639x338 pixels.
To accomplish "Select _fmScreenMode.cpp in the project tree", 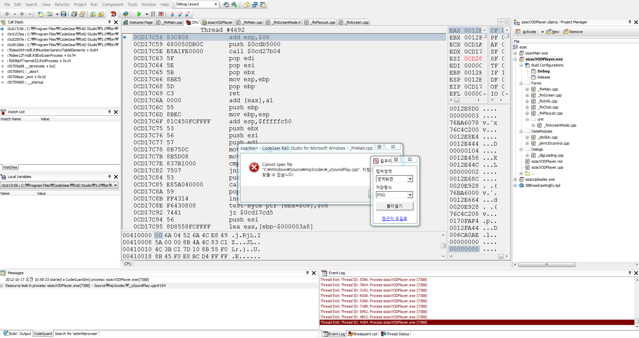I will 560,125.
